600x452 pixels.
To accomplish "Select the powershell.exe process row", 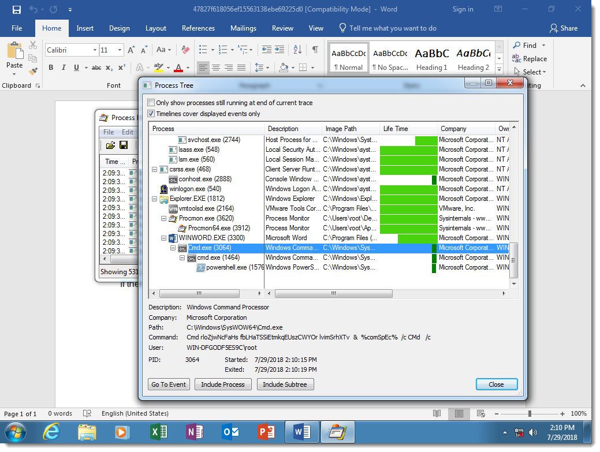I will pos(329,268).
